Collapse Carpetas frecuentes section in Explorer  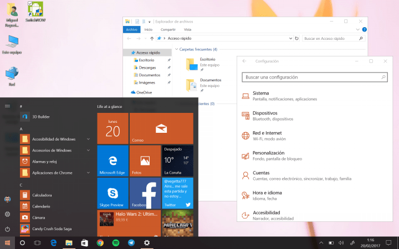(176, 49)
